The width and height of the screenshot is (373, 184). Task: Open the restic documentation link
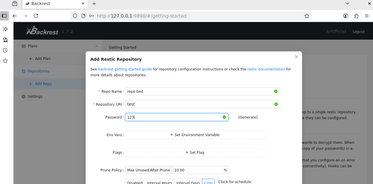pyautogui.click(x=266, y=69)
